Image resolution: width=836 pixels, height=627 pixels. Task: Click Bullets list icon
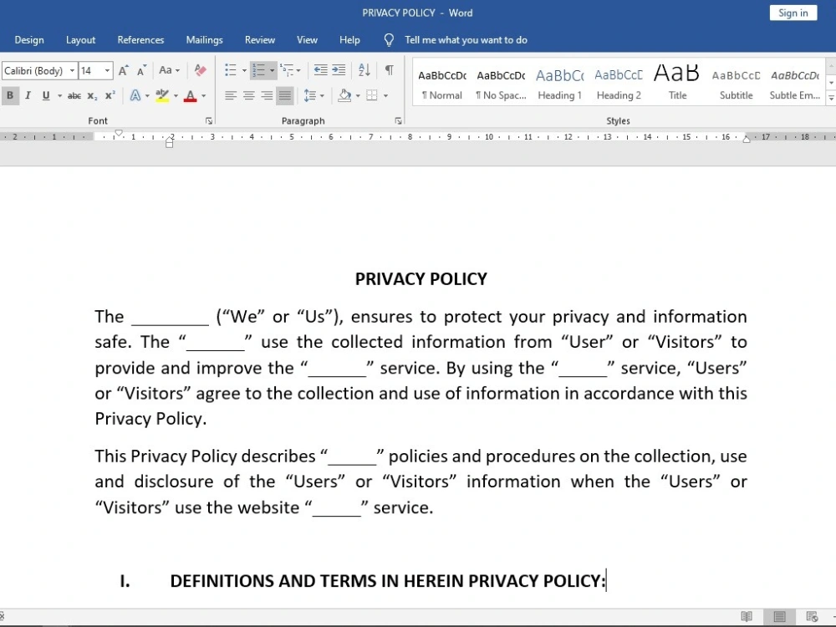point(231,70)
